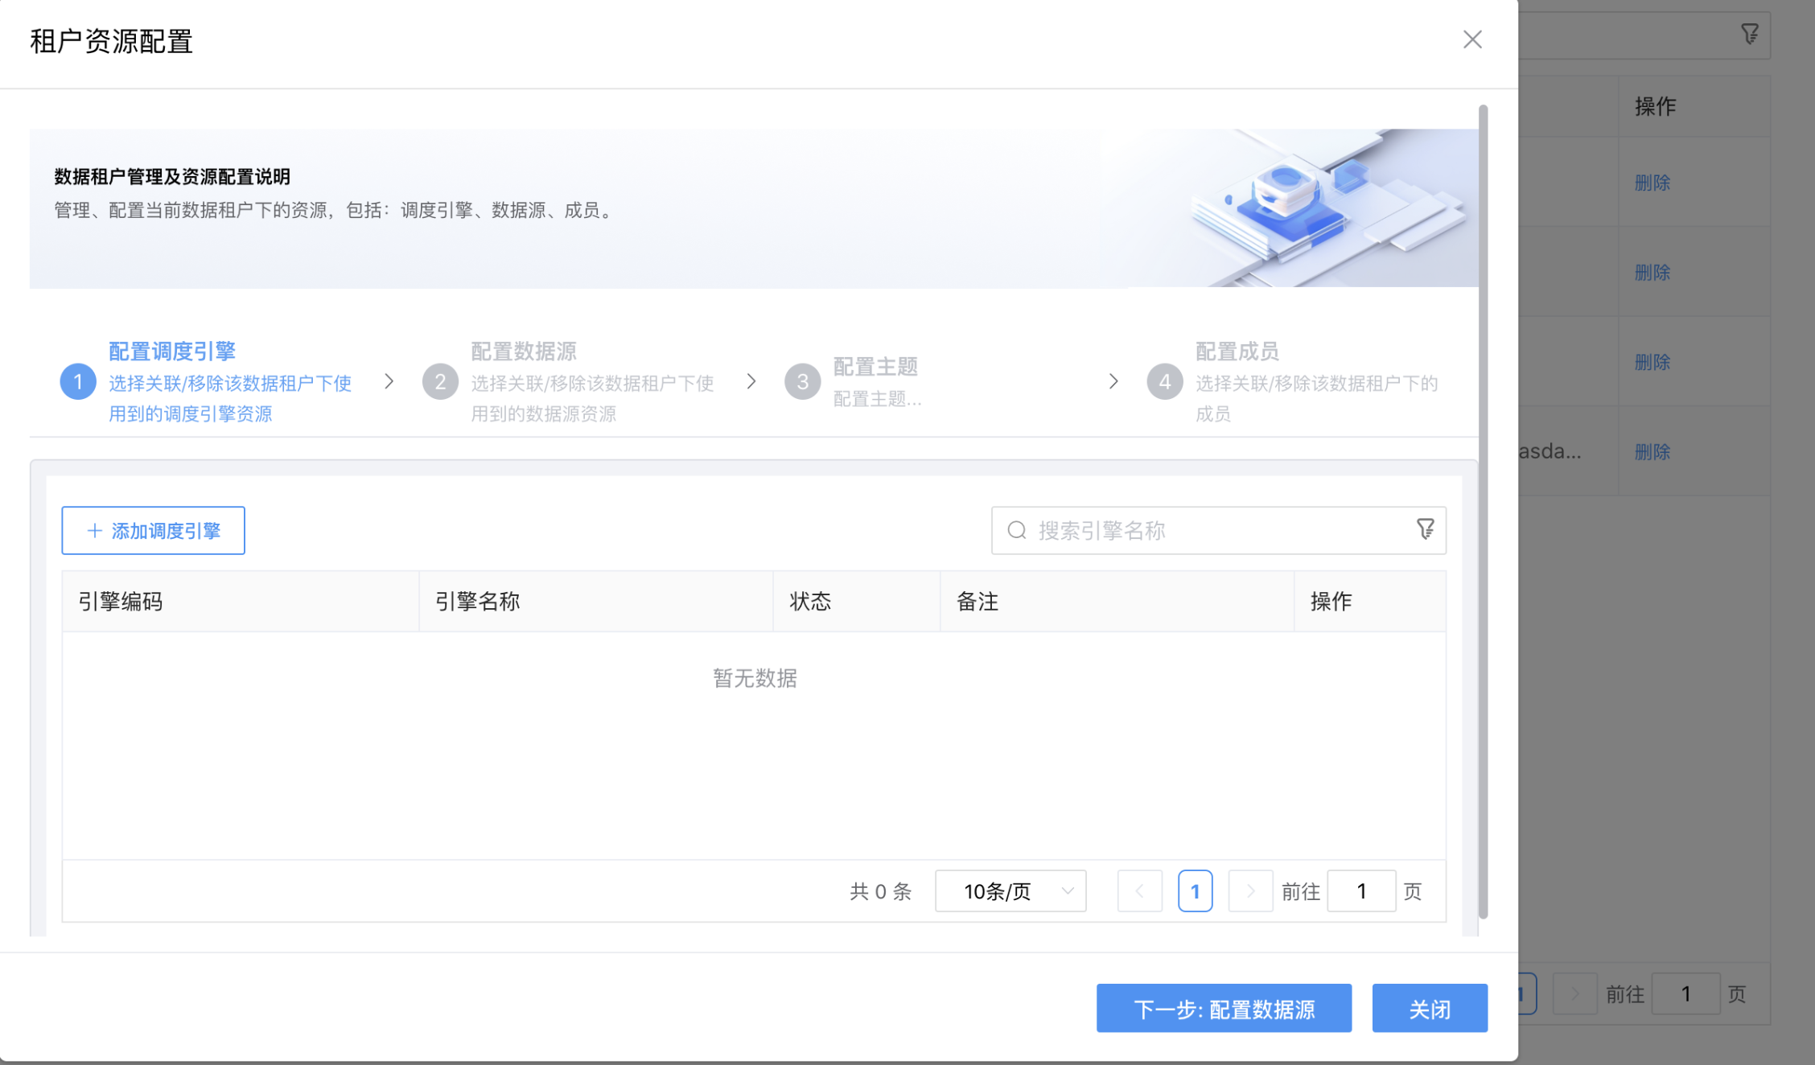Click the magnifier icon in 搜索引擎名称 field
The width and height of the screenshot is (1815, 1065).
(x=1016, y=530)
